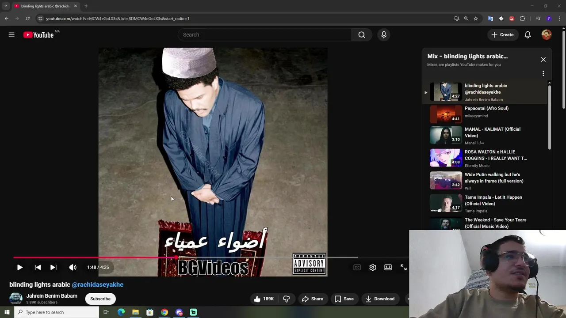Click the 1:48 / 4:26 time display
Image resolution: width=566 pixels, height=318 pixels.
98,267
